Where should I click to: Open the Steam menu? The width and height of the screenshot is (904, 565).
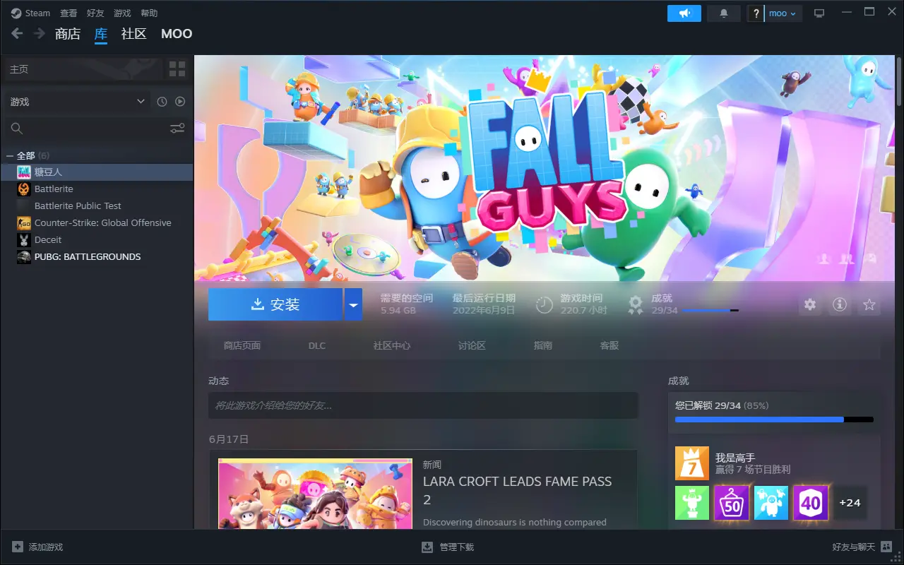click(37, 13)
